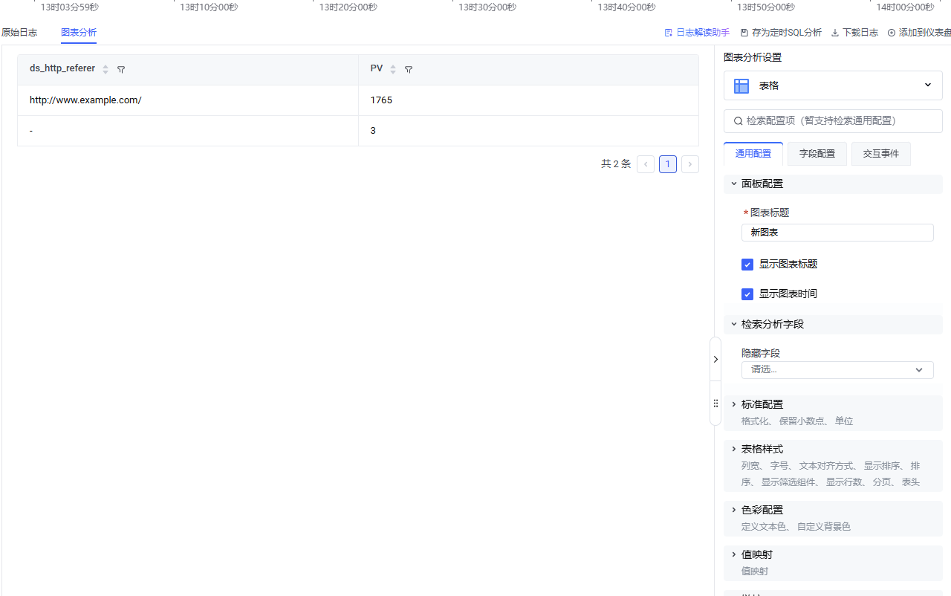
Task: Uncheck the 显示图表标题 checkbox
Action: coord(747,265)
